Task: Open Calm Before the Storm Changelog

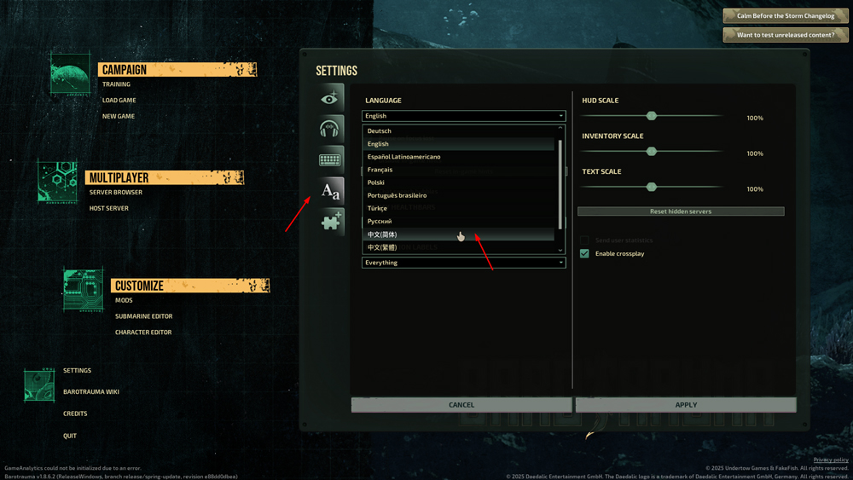Action: 785,15
